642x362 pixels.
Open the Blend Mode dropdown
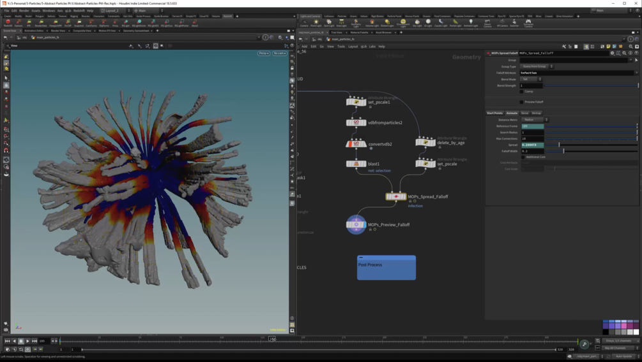coord(531,79)
